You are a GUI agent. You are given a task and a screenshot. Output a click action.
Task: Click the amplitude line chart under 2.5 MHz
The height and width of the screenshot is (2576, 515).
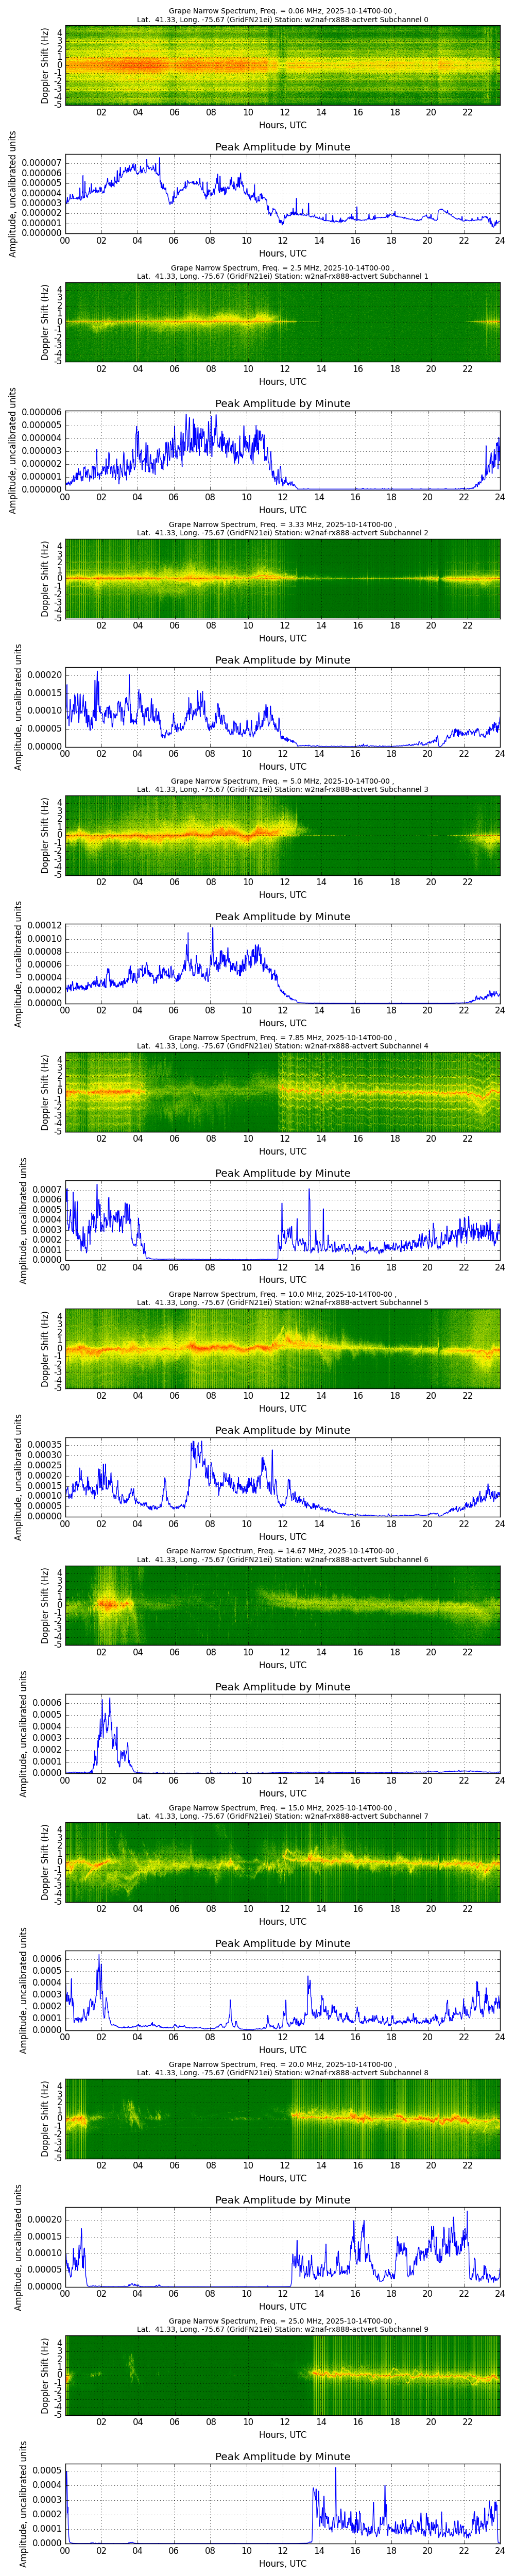(282, 450)
